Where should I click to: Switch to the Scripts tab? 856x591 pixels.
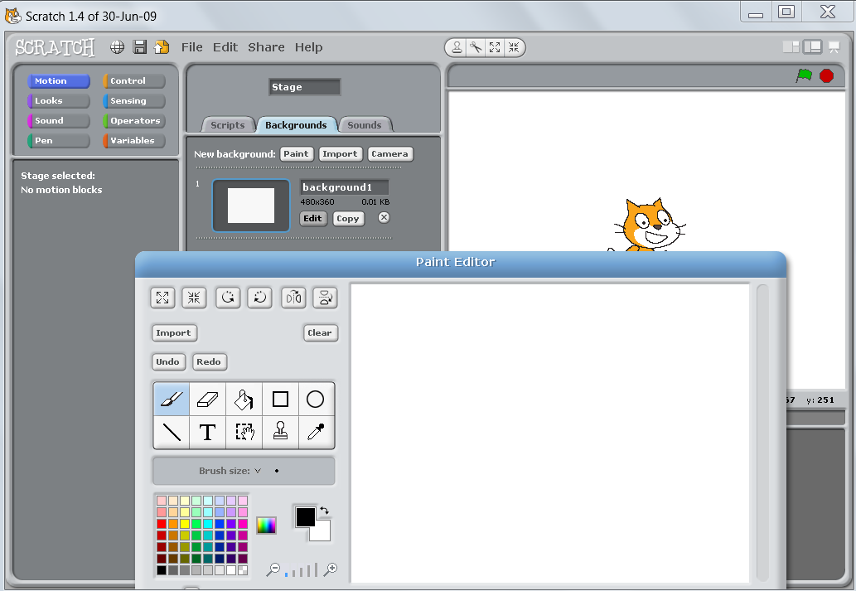tap(227, 124)
